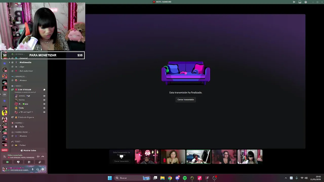Click Cerrar transmisión on the small stream tile
This screenshot has width=324, height=182.
[121, 161]
